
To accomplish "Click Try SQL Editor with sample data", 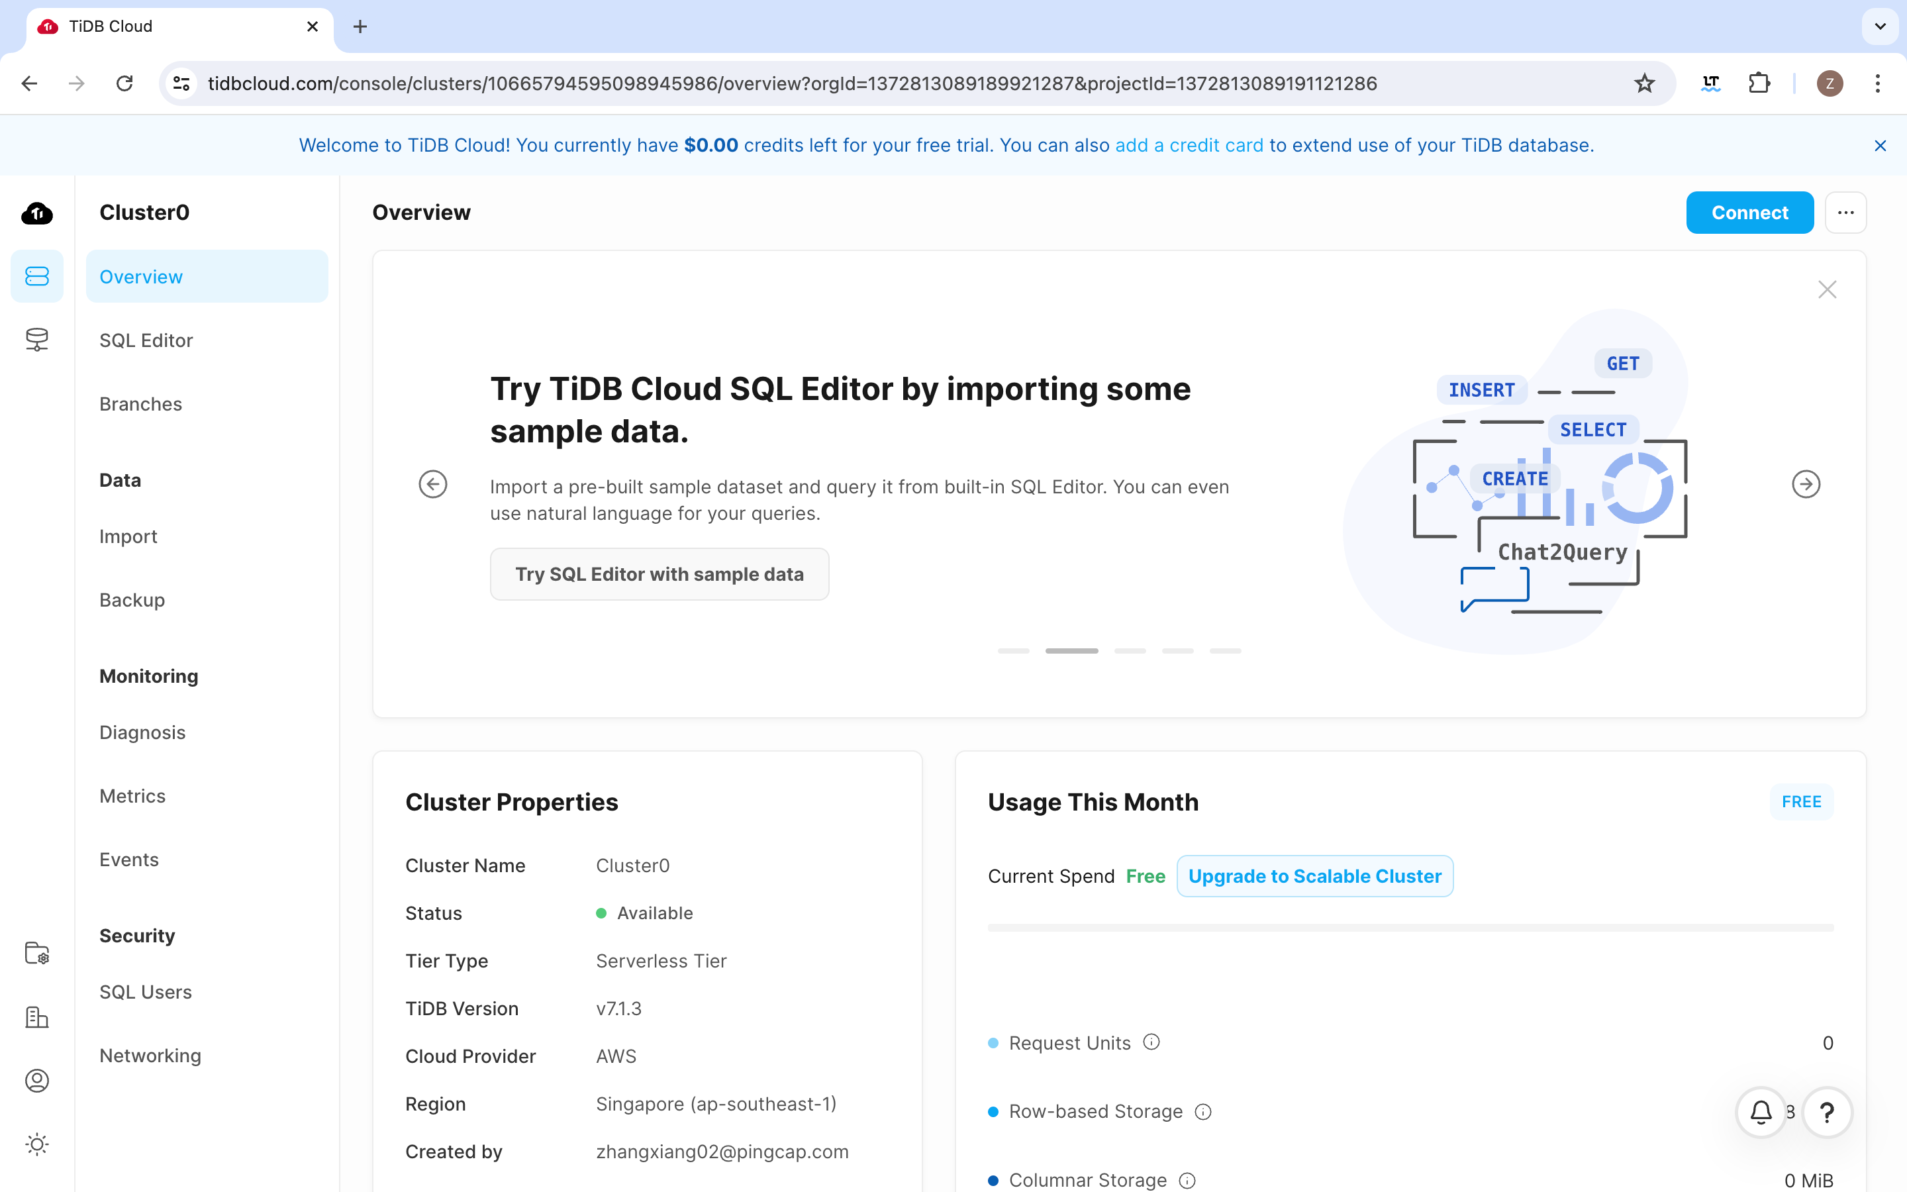I will 660,574.
